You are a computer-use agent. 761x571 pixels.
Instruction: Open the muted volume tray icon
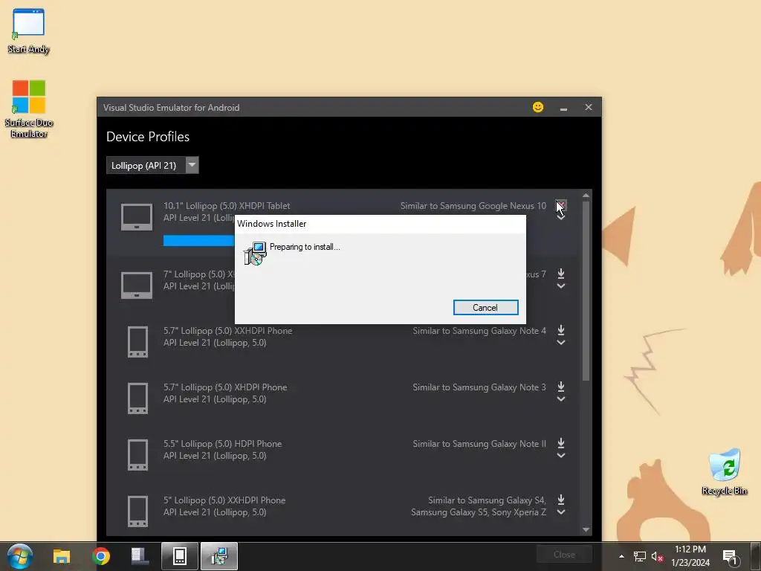657,556
